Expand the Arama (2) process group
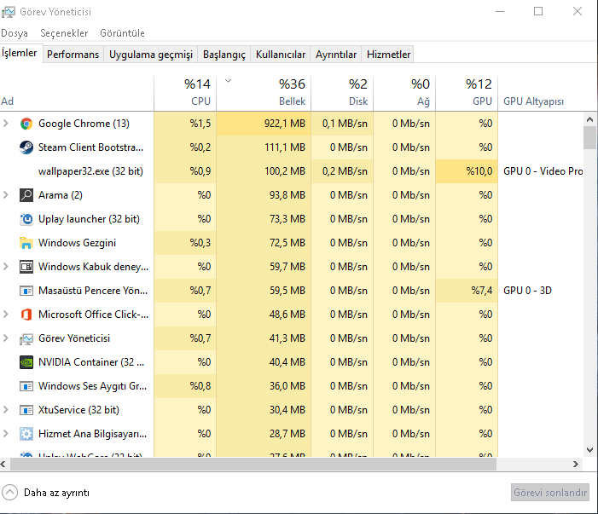Viewport: 598px width, 514px height. [x=6, y=195]
